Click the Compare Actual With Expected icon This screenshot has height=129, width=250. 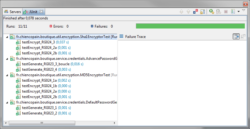243,36
